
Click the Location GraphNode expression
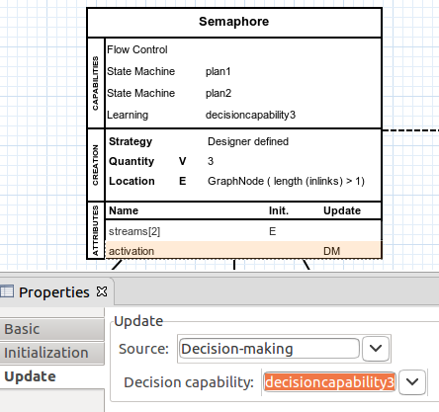[x=286, y=181]
